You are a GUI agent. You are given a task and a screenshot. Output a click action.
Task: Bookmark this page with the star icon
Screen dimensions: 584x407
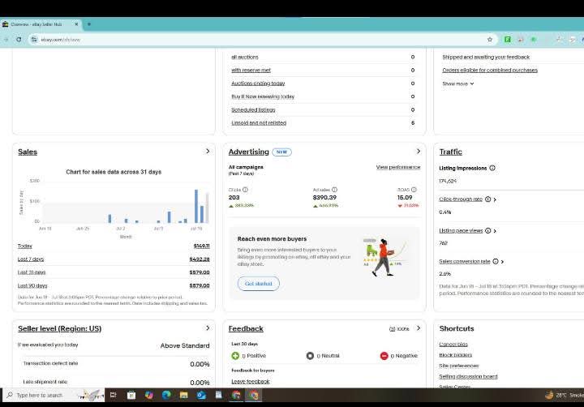(x=490, y=40)
